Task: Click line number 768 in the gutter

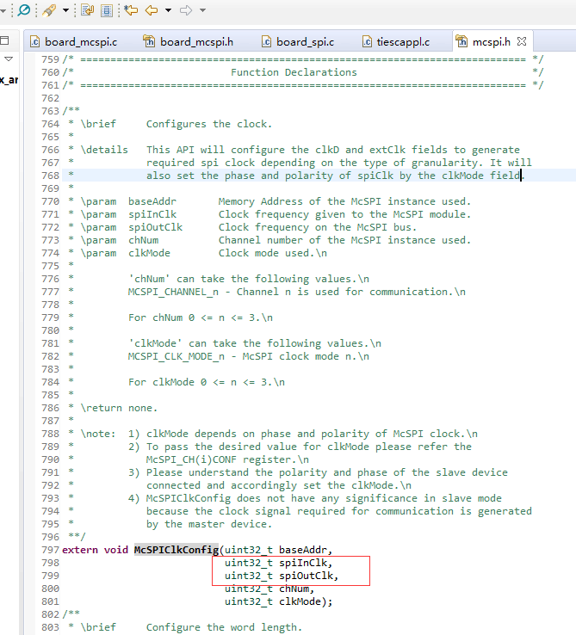Action: (50, 176)
